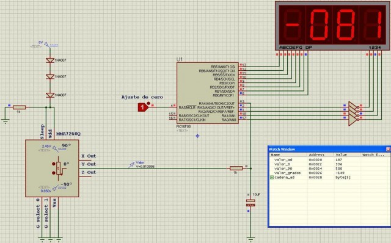Click the G select 1 pin label
The width and height of the screenshot is (391, 243).
46,213
